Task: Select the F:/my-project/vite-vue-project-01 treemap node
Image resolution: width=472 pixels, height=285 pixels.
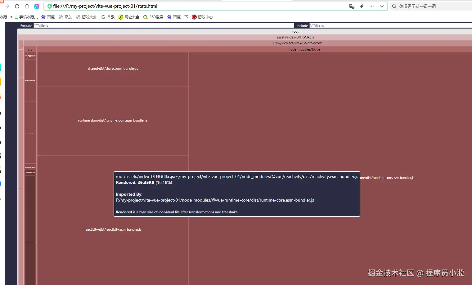Action: point(298,43)
